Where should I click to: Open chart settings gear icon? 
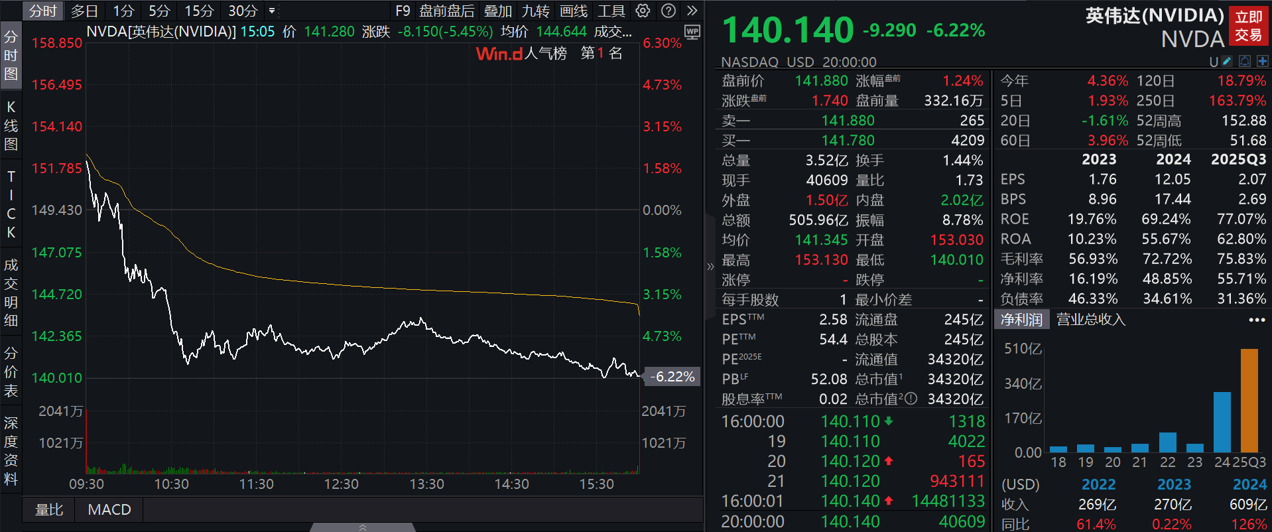643,11
